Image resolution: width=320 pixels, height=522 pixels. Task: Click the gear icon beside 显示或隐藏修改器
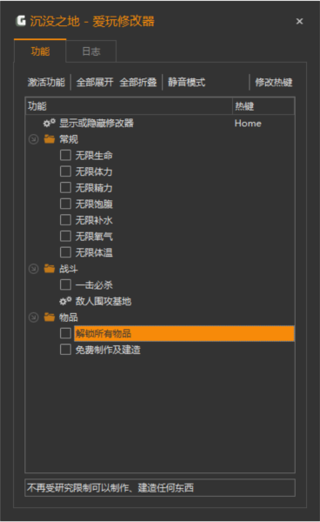click(49, 124)
